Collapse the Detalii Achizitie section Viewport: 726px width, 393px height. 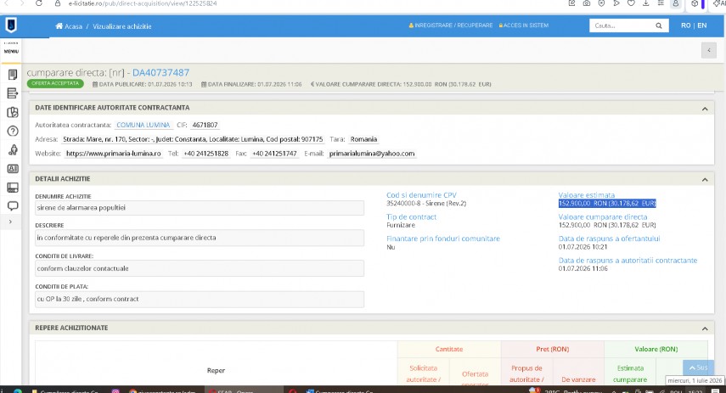click(x=705, y=180)
